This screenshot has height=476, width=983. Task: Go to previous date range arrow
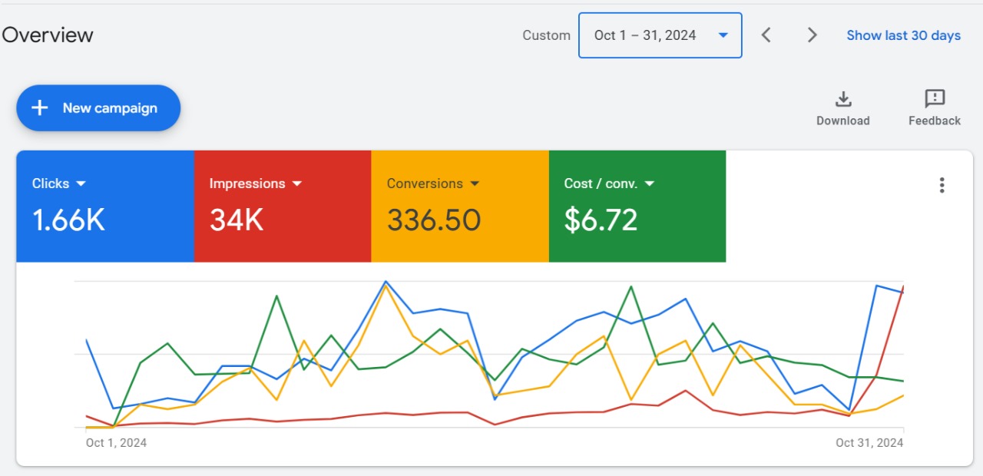(766, 35)
